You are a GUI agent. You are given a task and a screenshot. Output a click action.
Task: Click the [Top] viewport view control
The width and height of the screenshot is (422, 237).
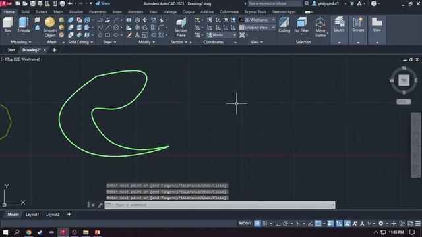tap(11, 59)
